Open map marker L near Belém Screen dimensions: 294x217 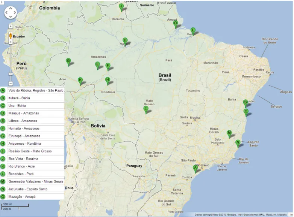click(193, 31)
